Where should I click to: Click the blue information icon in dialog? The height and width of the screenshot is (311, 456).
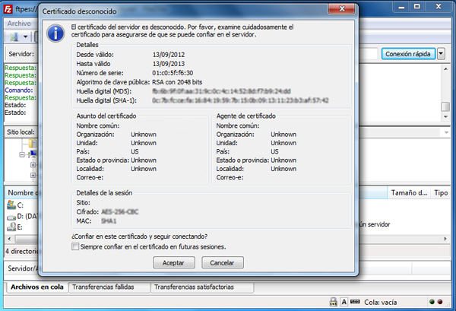(55, 33)
